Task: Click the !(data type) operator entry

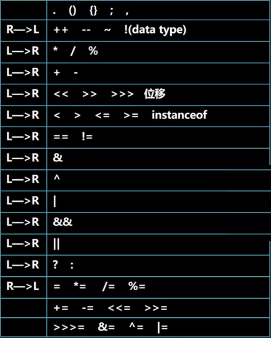Action: [155, 30]
